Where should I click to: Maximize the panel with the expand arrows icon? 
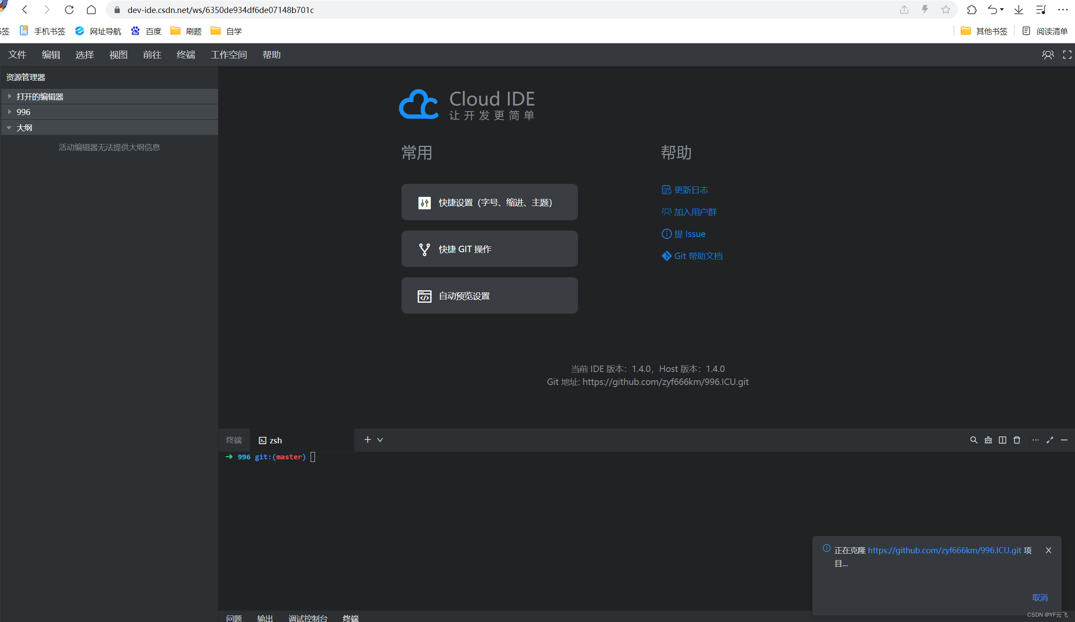tap(1050, 440)
